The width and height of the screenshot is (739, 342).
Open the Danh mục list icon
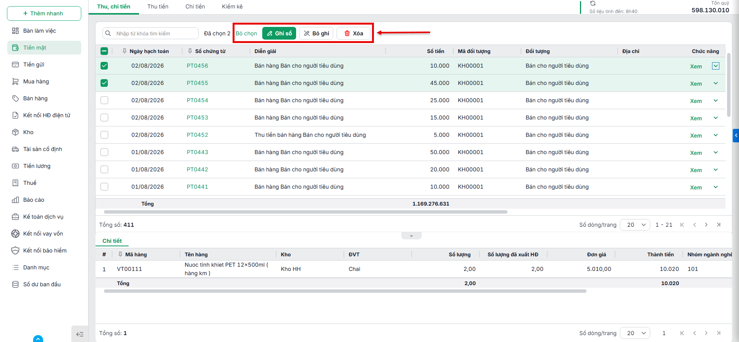(15, 267)
